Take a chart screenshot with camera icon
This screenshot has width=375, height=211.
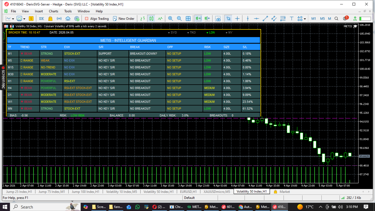[x=218, y=19]
